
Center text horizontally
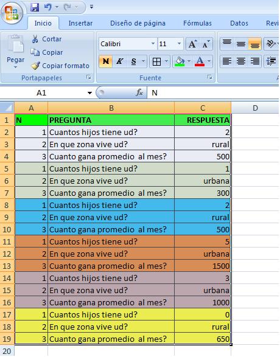(x=241, y=61)
